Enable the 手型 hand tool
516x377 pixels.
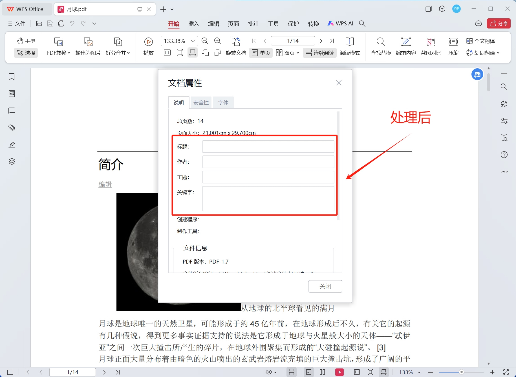point(26,41)
